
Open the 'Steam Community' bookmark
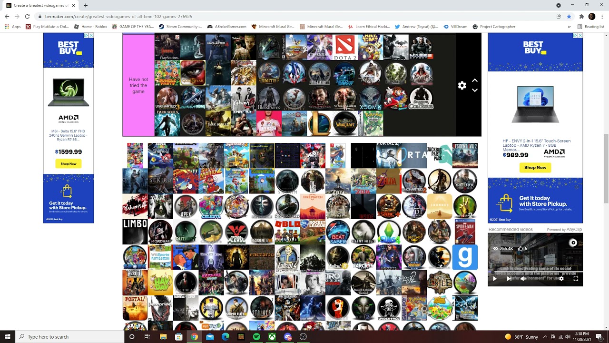tap(181, 27)
